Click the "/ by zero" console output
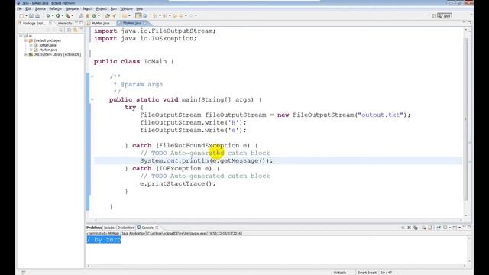Image resolution: width=489 pixels, height=275 pixels. pyautogui.click(x=104, y=239)
